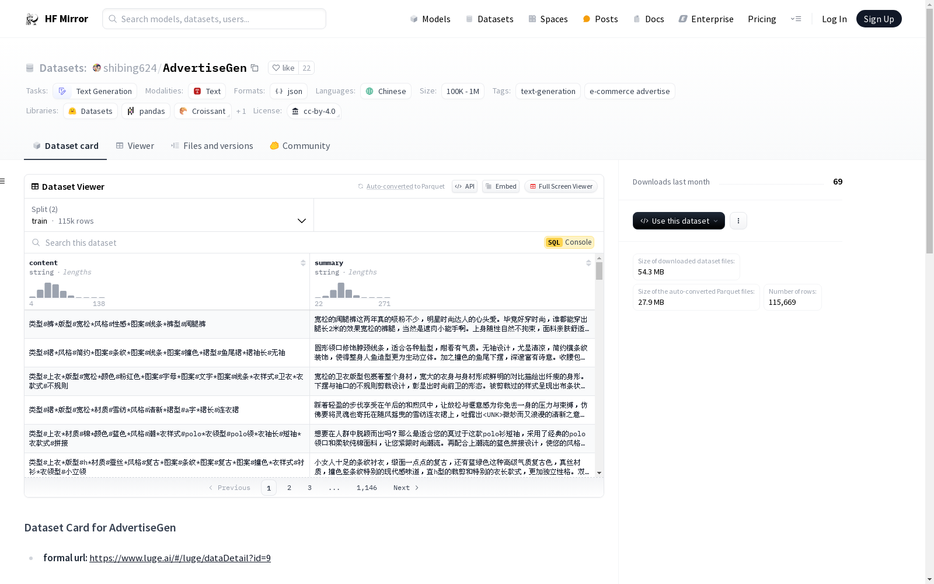Screen dimensions: 934x584
Task: Open the shibing624 user profile link
Action: pyautogui.click(x=130, y=68)
